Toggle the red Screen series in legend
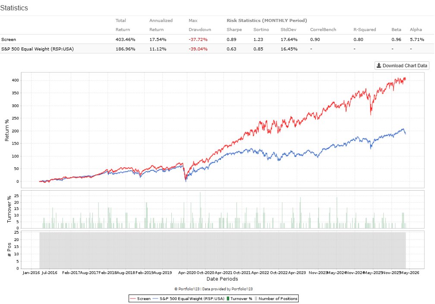 pos(140,298)
